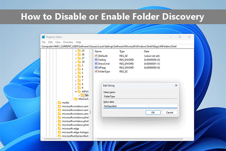
Task: Open the Favorites menu
Action: click(x=68, y=42)
